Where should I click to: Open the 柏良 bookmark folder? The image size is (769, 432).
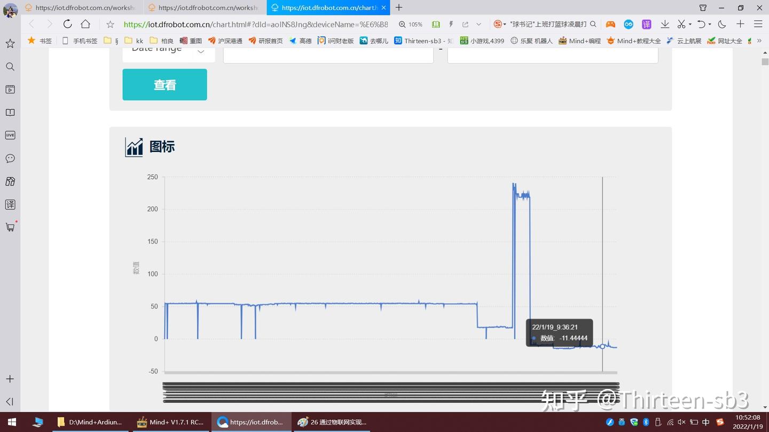(162, 41)
